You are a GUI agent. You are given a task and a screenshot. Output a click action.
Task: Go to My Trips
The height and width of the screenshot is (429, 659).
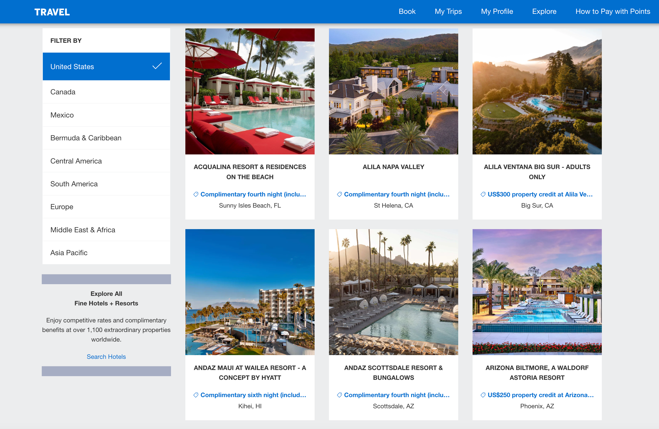448,11
